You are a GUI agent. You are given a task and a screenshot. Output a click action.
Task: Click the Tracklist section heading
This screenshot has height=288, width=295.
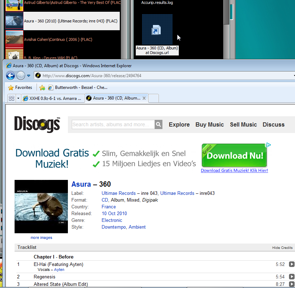[x=27, y=247]
